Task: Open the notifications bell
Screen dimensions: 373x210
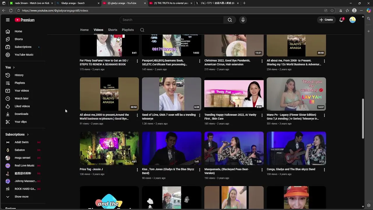Action: (342, 20)
